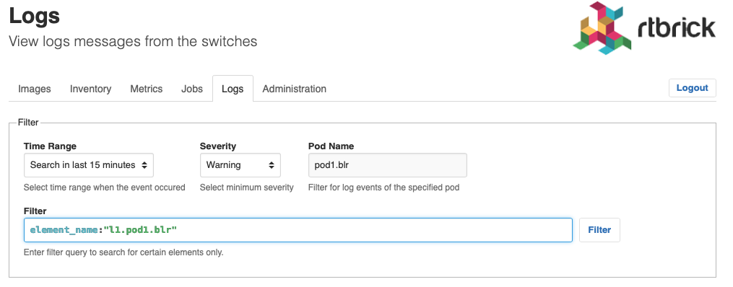Open the Time Range dropdown

89,165
